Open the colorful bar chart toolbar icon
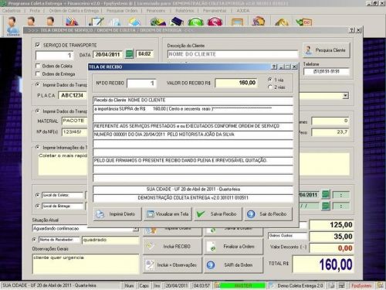Screen dimensions: 386x290 (72, 22)
